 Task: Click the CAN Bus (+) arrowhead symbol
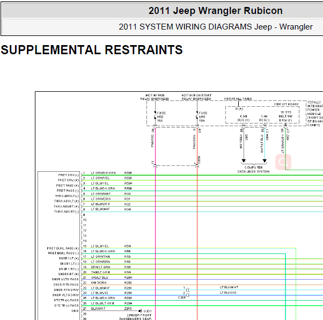click(244, 161)
